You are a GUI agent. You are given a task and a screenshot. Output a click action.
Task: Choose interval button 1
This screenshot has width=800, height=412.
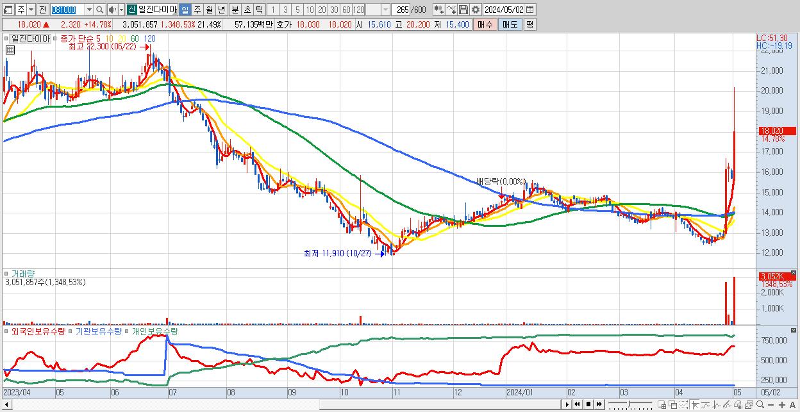pos(273,10)
